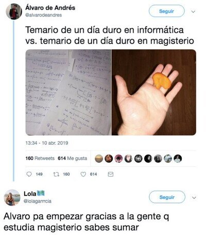Expand the chevron menu on Álvaro's tweet
The image size is (206, 238).
point(193,12)
